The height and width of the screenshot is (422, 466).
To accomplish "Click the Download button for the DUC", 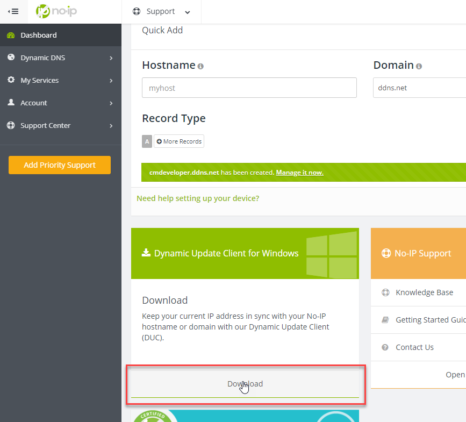I will pyautogui.click(x=245, y=384).
